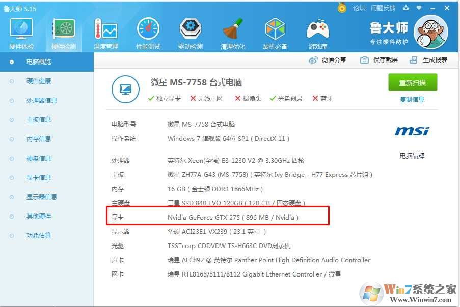Click 保存截屏 save screenshot
460x307 pixels.
(386, 60)
